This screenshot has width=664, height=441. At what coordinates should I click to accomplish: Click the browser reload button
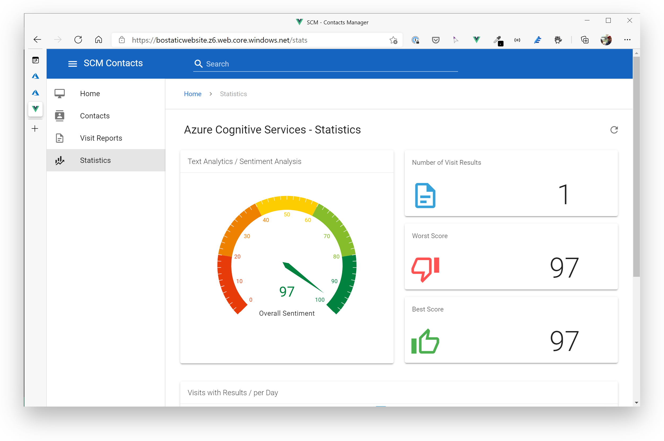tap(78, 40)
